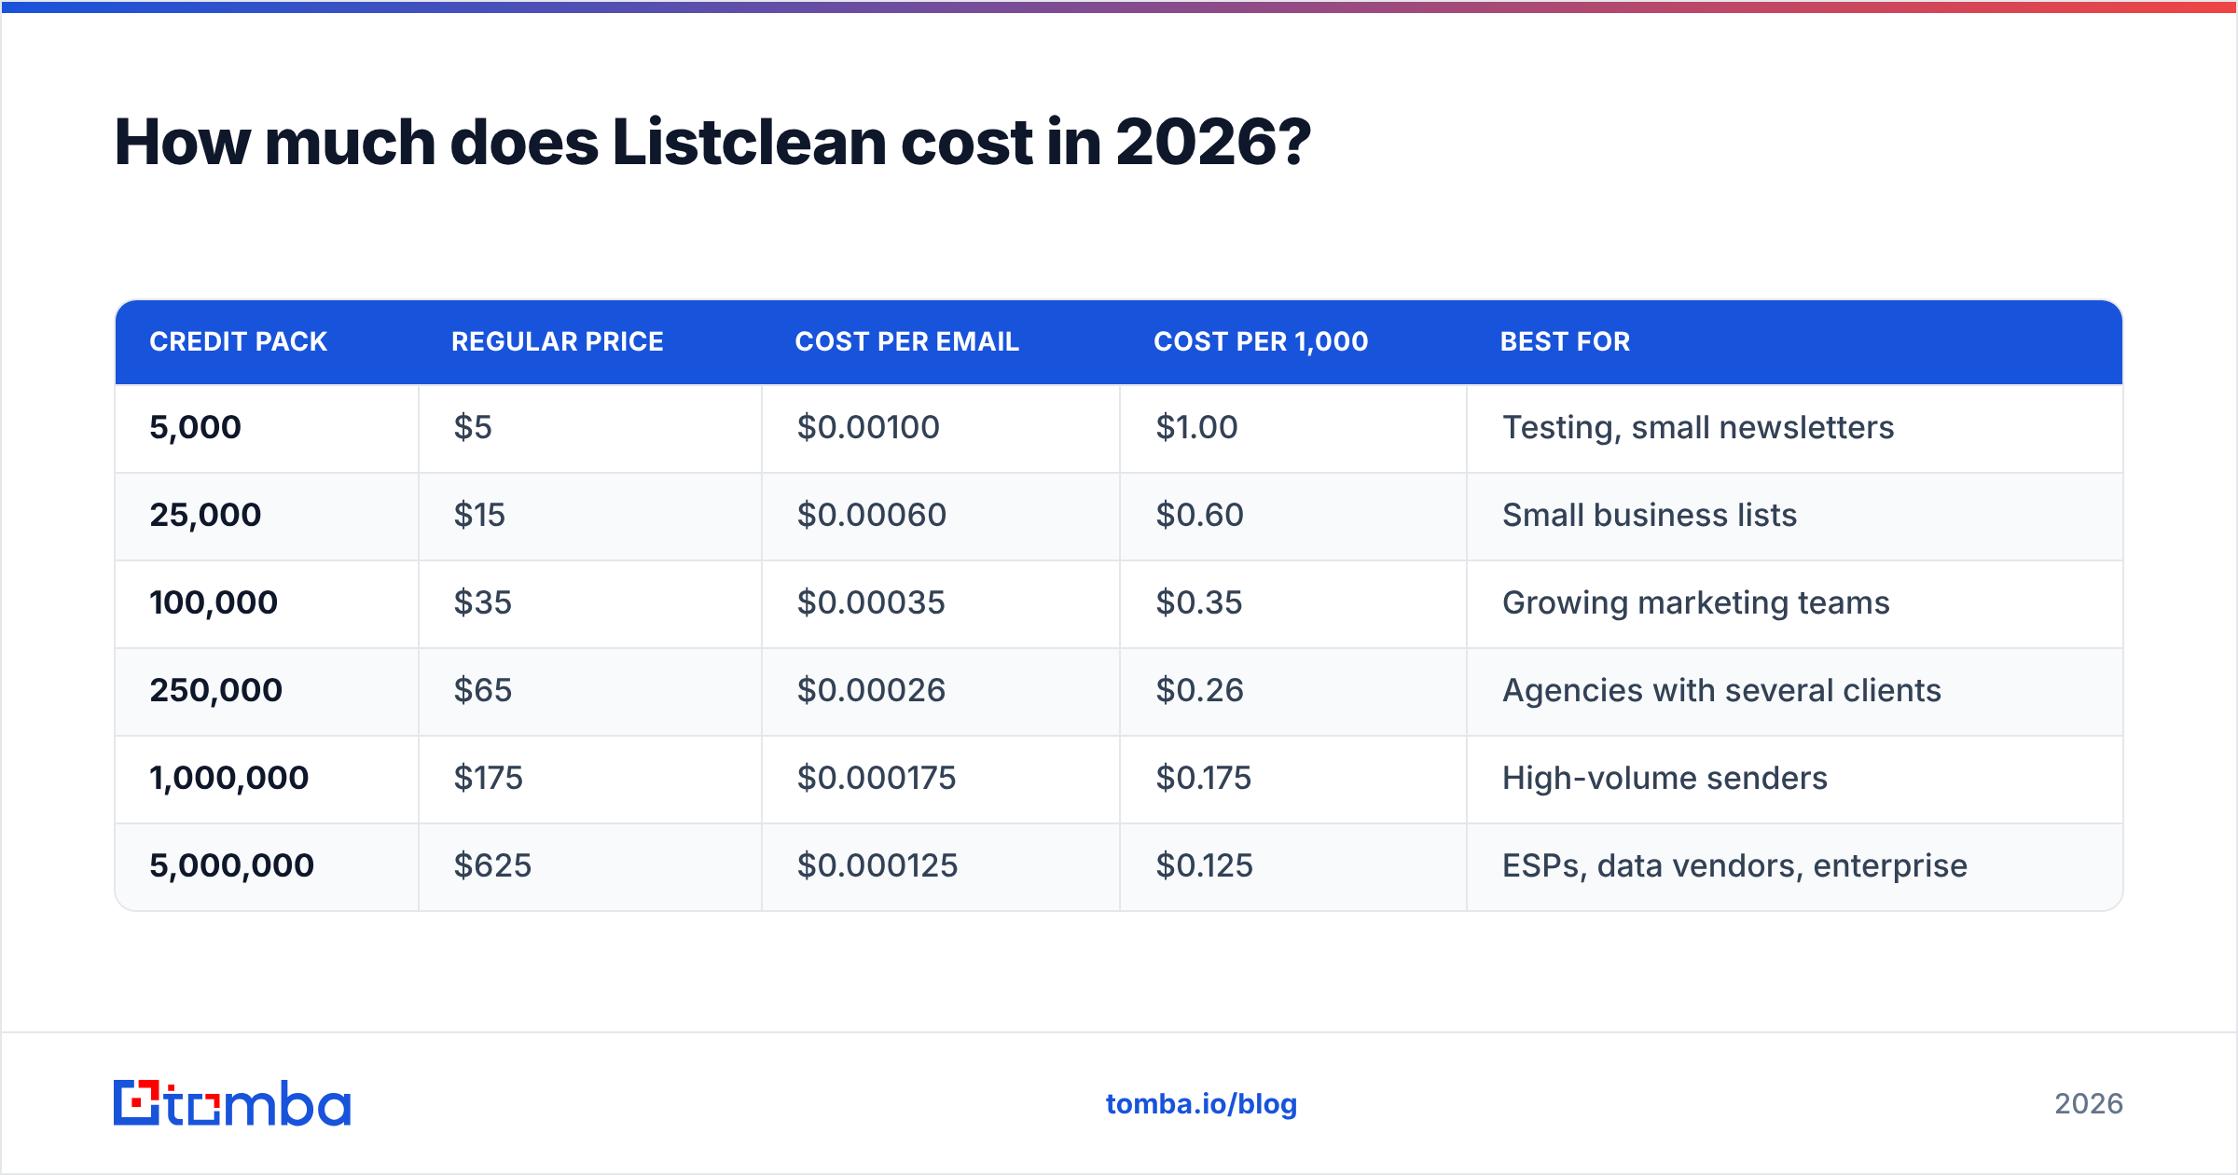
Task: Click the $35 regular price
Action: (483, 602)
